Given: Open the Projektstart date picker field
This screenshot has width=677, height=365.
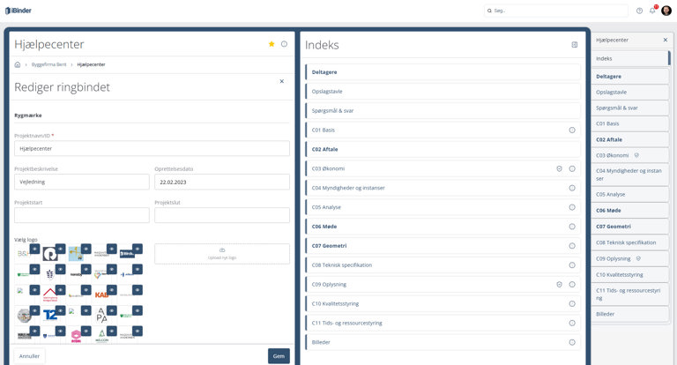Looking at the screenshot, I should click(82, 215).
